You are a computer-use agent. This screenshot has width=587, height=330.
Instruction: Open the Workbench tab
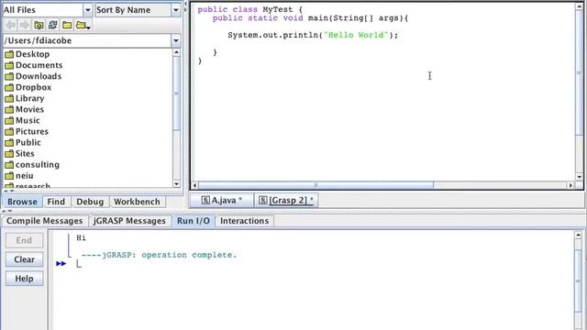click(137, 202)
